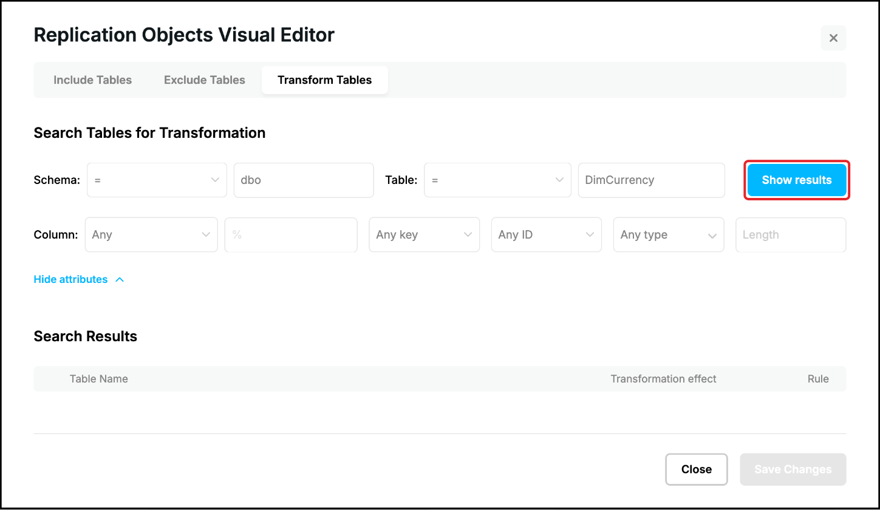Click the Table field containing DimCurrency
Image resolution: width=880 pixels, height=510 pixels.
[652, 180]
